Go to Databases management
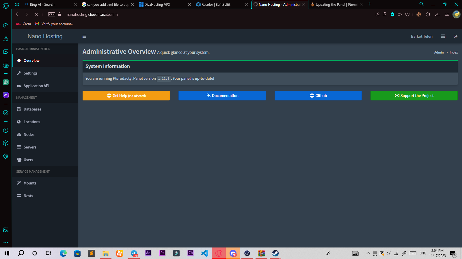The image size is (462, 259). click(45, 109)
